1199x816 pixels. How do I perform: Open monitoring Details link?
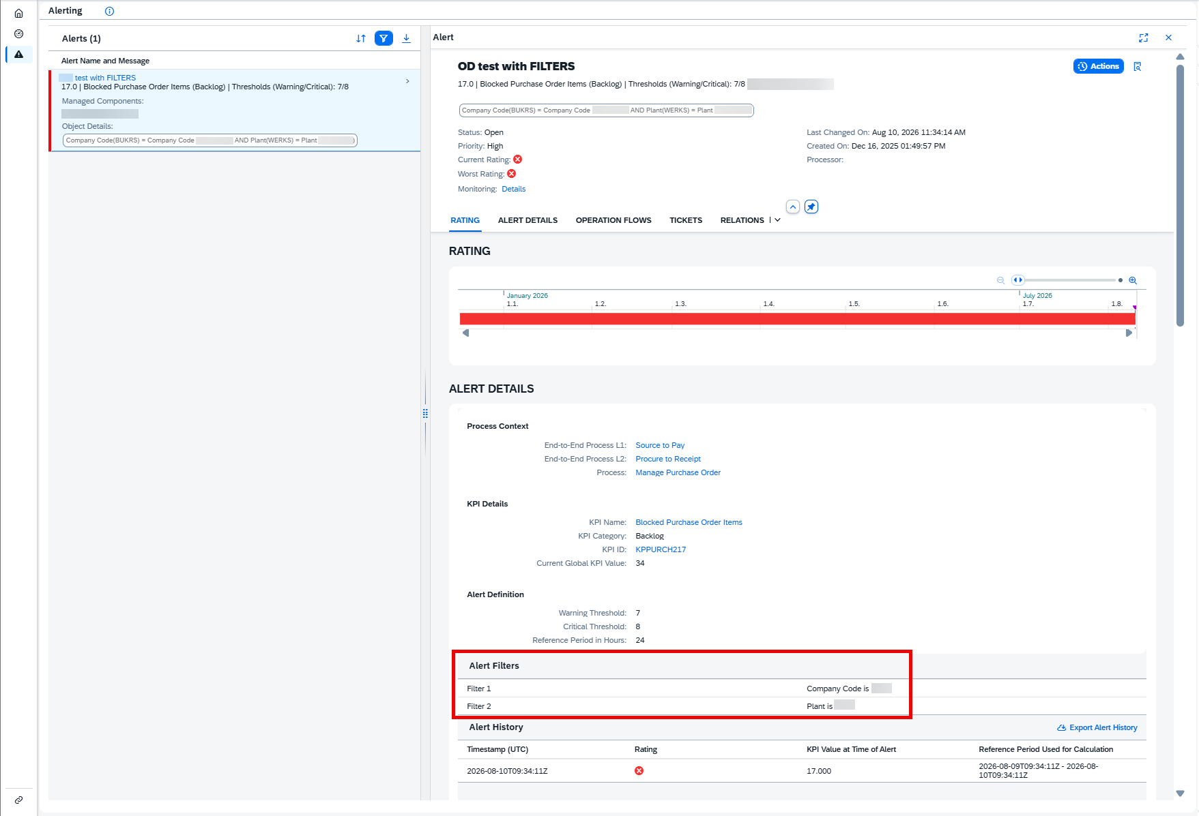[x=513, y=190]
